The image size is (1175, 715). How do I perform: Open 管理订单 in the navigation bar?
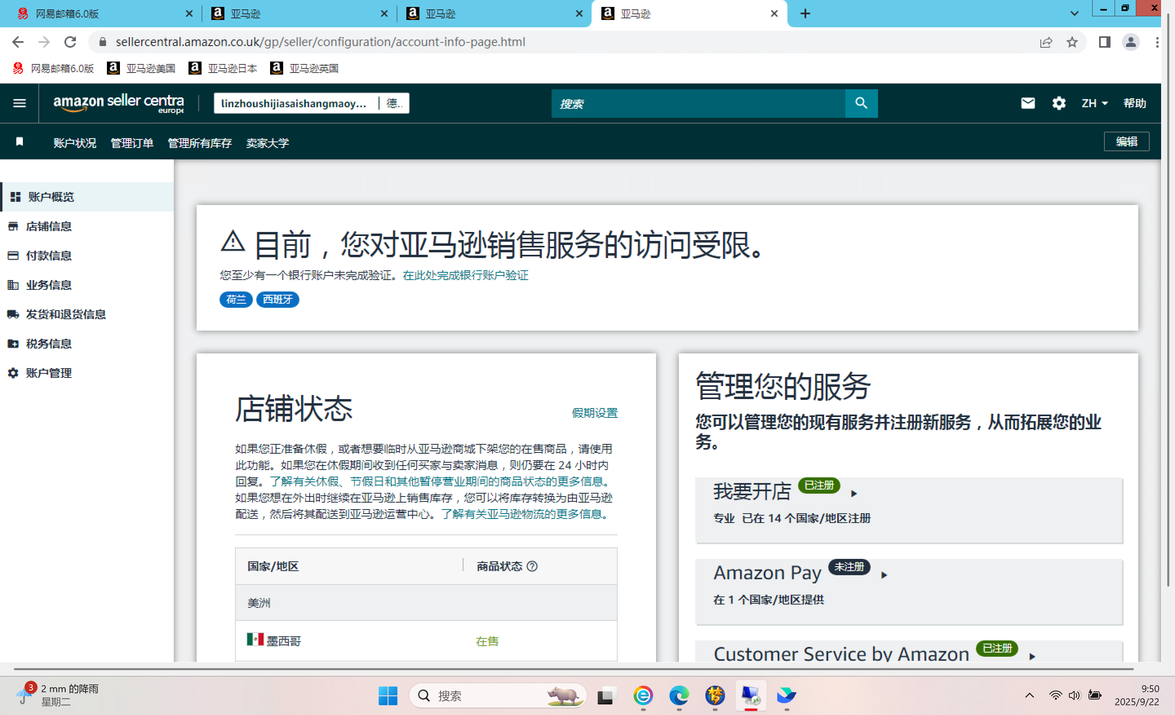coord(132,143)
